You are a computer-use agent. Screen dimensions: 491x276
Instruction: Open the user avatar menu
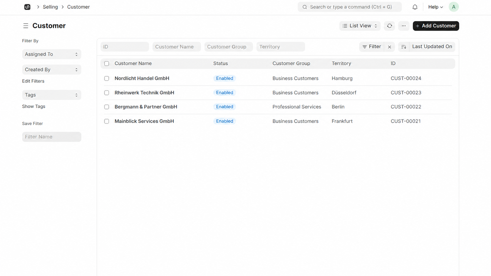[454, 7]
